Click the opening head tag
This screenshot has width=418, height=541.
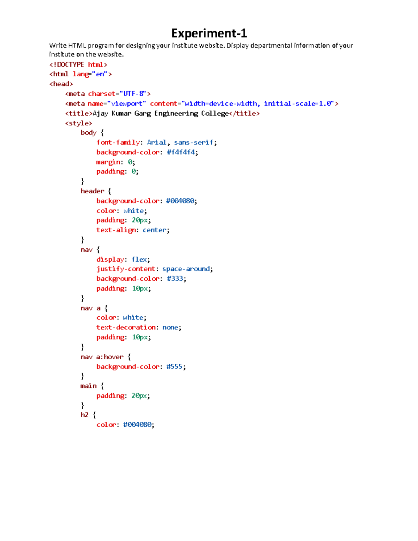[61, 84]
